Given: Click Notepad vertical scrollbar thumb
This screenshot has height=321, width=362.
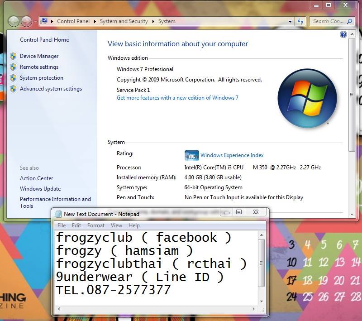Looking at the screenshot, I should (261, 263).
